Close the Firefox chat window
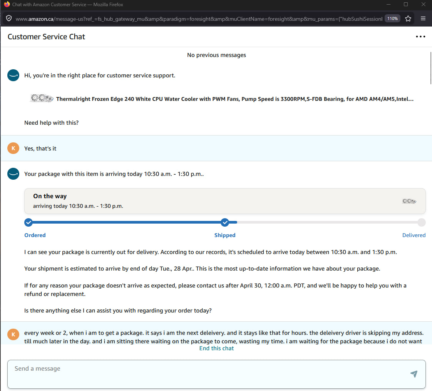Image resolution: width=432 pixels, height=391 pixels. [x=424, y=4]
